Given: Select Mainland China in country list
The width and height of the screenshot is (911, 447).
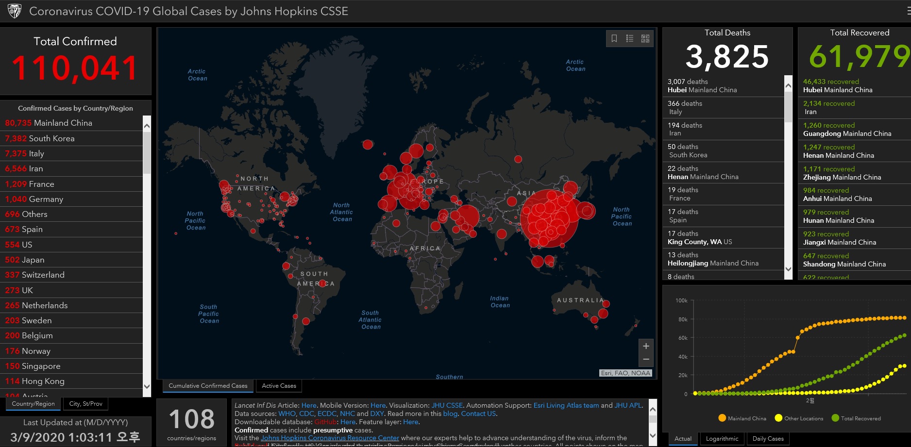Looking at the screenshot, I should [72, 123].
